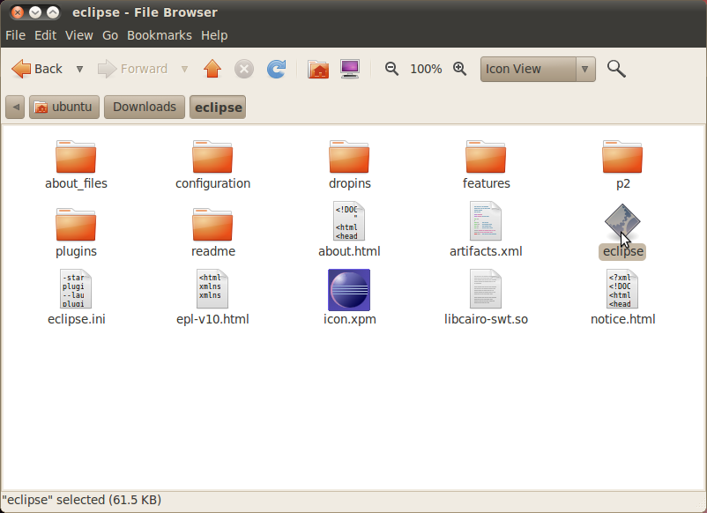This screenshot has height=513, width=707.
Task: Click the Back button
Action: (x=38, y=69)
